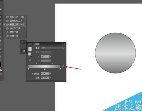Viewport: 142px width, 111px height.
Task: Select the Stroke box in Gradient panel
Action: tap(31, 56)
